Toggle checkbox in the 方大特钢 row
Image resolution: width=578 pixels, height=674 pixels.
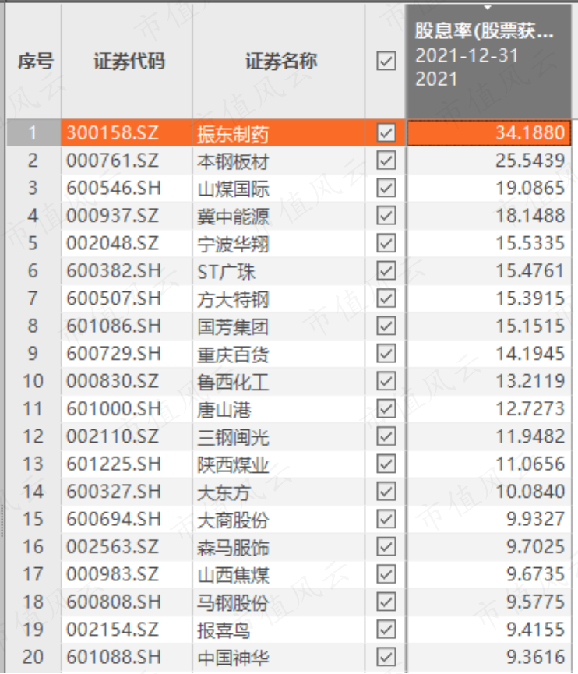(x=386, y=298)
